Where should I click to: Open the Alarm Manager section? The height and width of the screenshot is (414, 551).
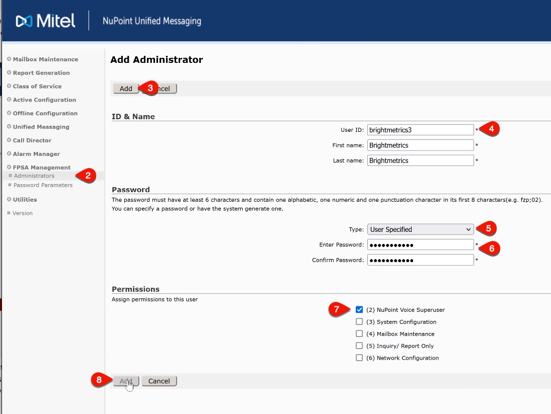click(35, 154)
